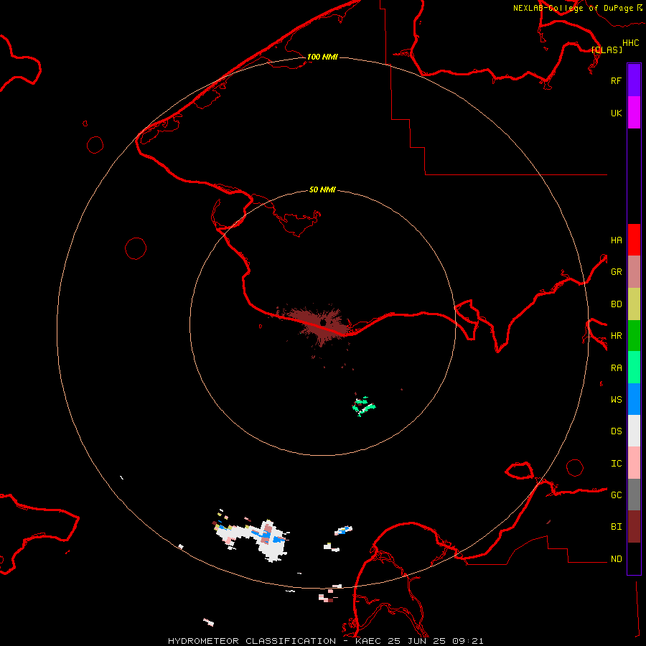This screenshot has width=646, height=646.
Task: Click the BI legend label
Action: [616, 527]
